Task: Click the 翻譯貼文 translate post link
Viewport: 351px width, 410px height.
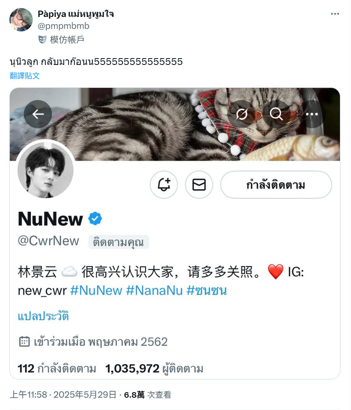Action: pos(25,76)
